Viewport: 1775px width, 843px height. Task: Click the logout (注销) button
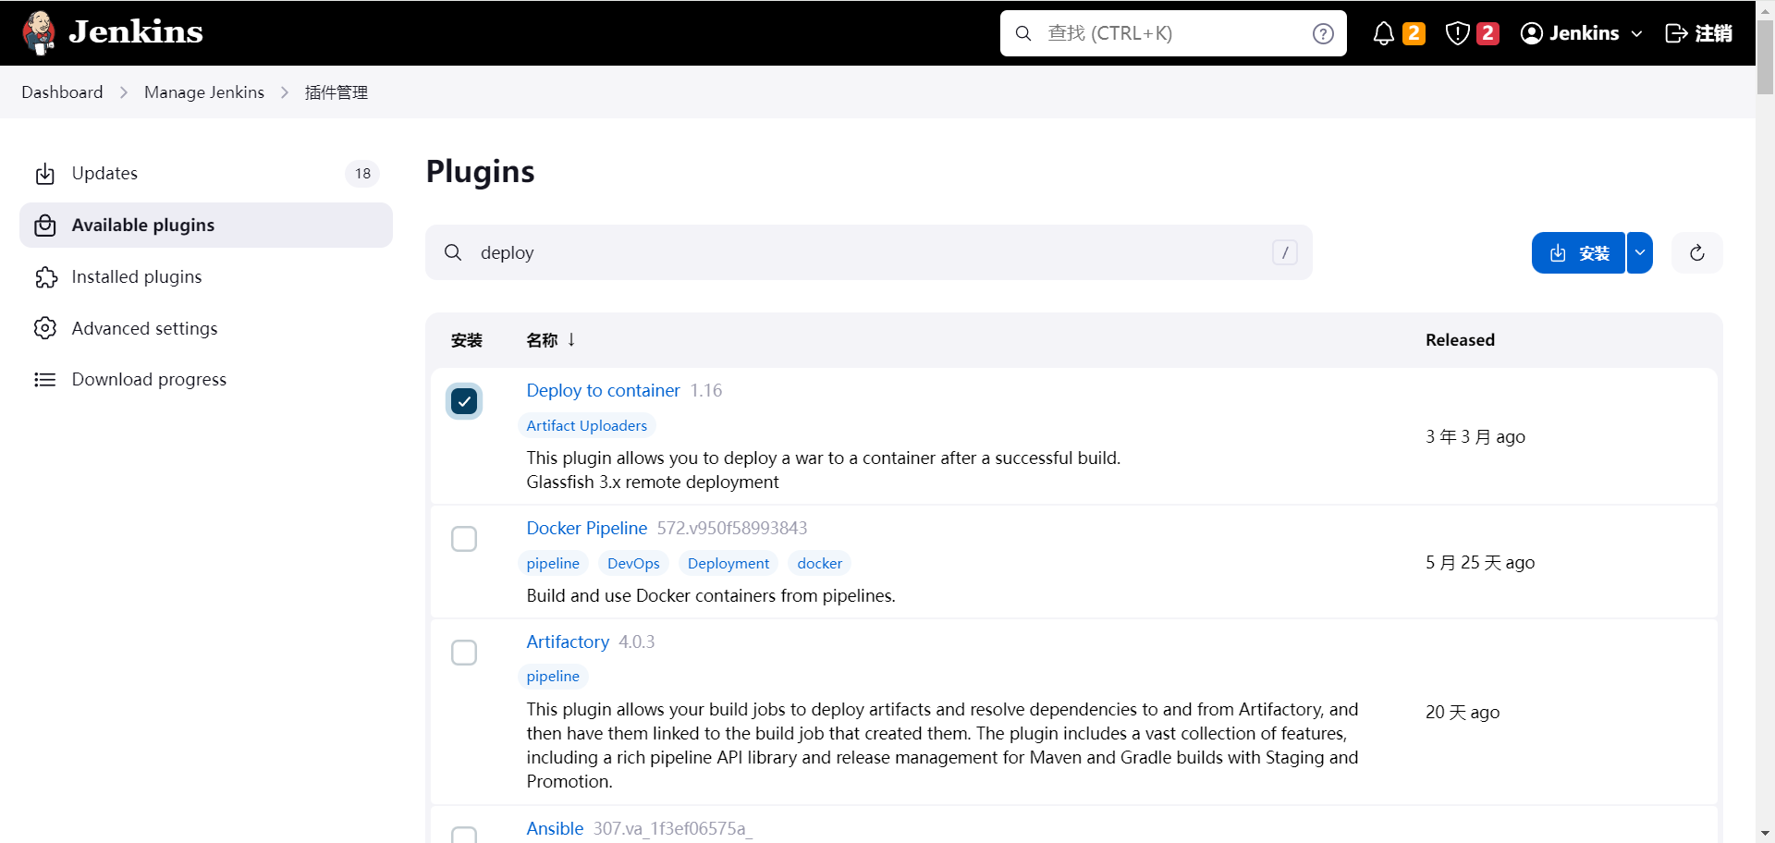[1698, 33]
